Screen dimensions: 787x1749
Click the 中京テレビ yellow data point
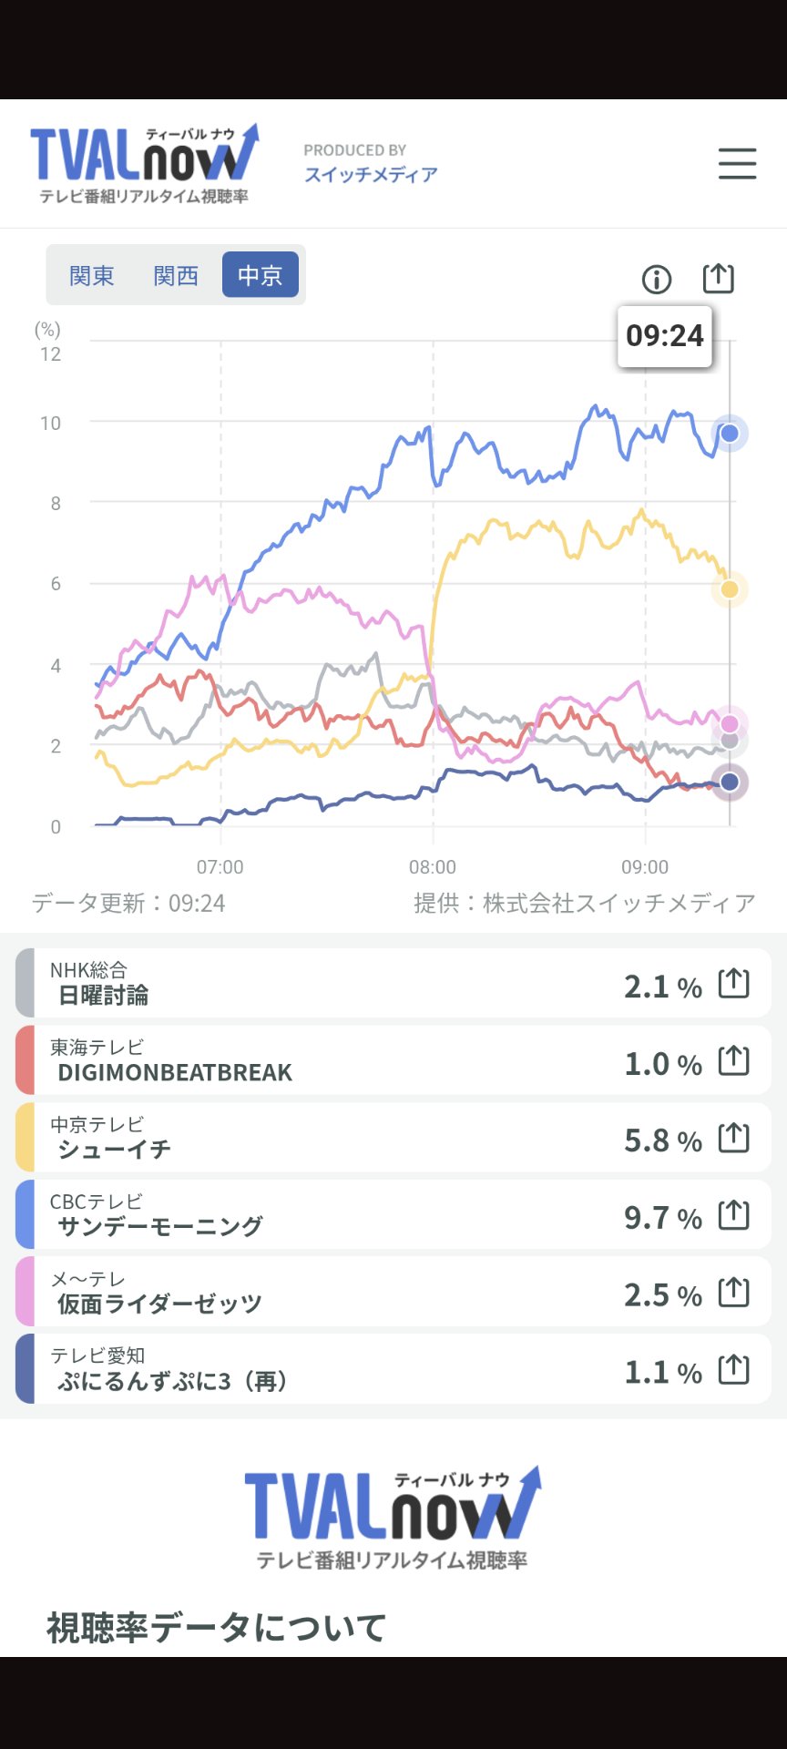730,589
